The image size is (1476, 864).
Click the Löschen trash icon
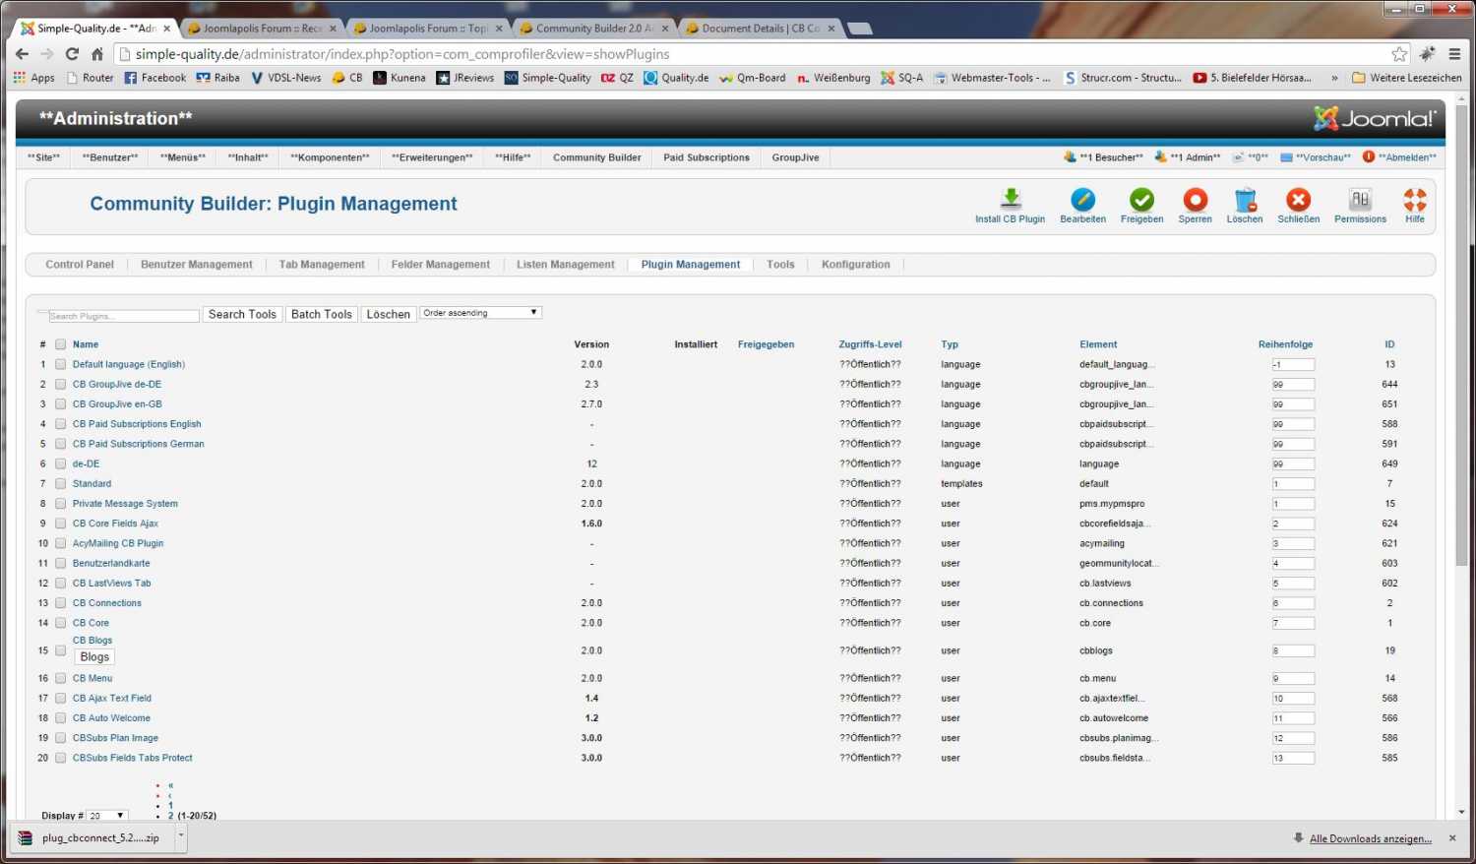pos(1245,199)
